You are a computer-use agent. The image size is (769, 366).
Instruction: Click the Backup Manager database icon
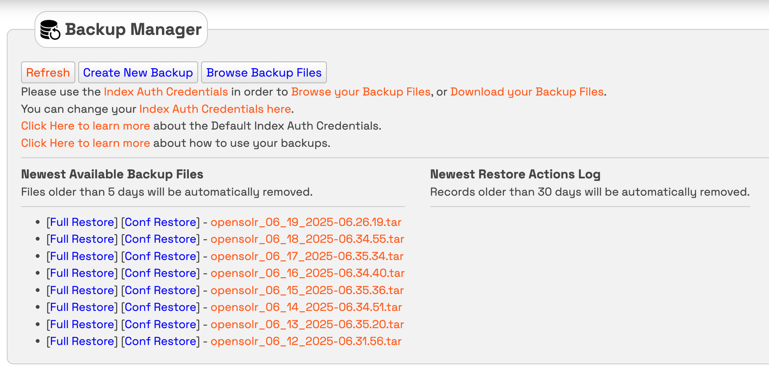pos(50,30)
